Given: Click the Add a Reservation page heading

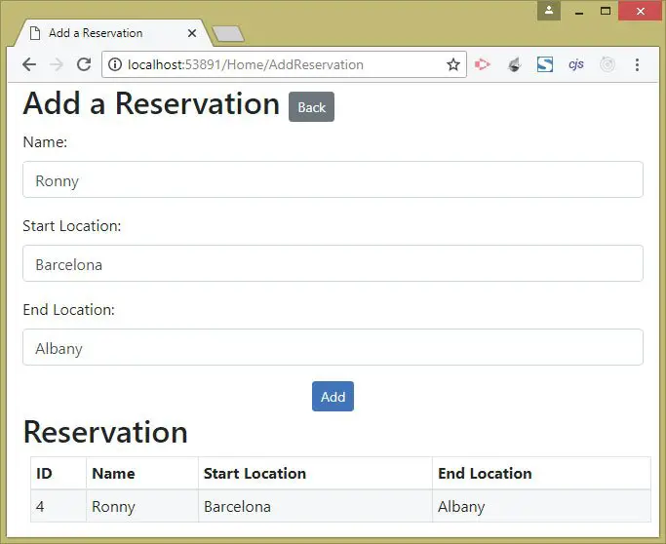Looking at the screenshot, I should click(151, 103).
